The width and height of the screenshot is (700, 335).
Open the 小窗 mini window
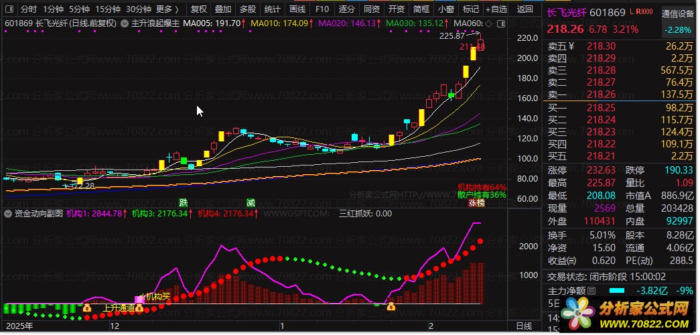tap(445, 9)
